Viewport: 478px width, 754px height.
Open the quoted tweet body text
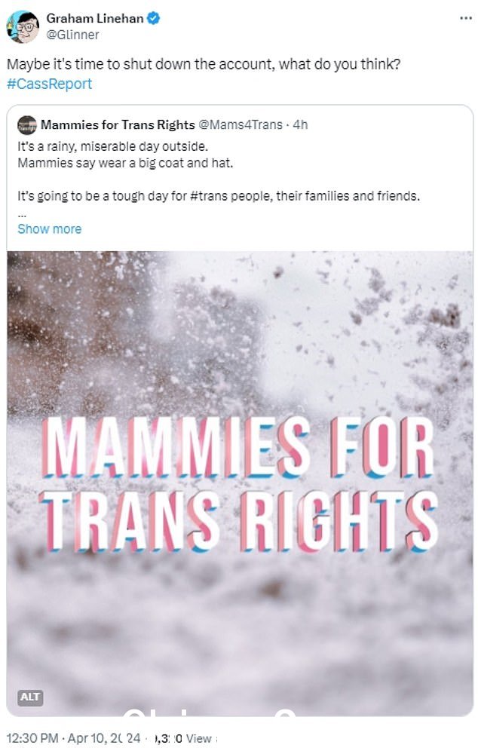(219, 172)
